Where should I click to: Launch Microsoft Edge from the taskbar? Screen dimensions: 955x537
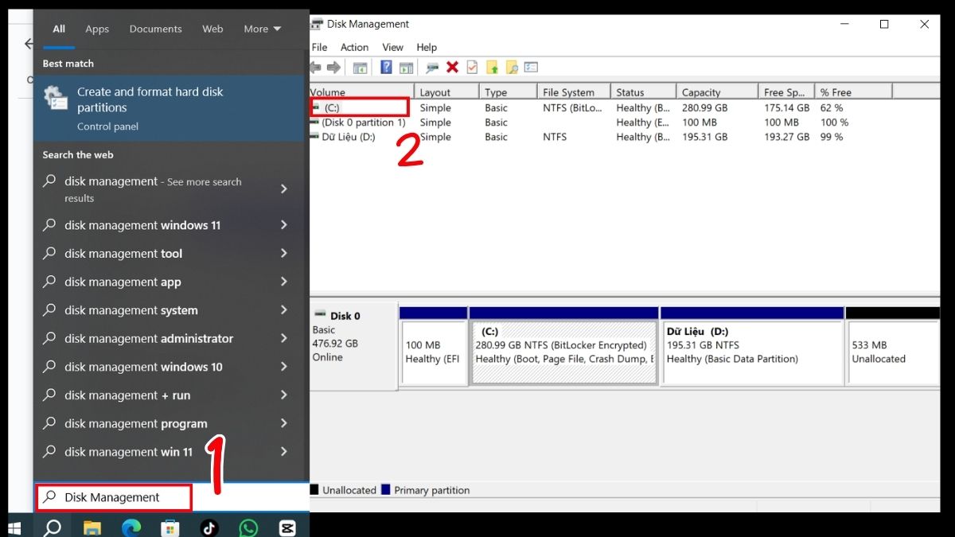131,527
